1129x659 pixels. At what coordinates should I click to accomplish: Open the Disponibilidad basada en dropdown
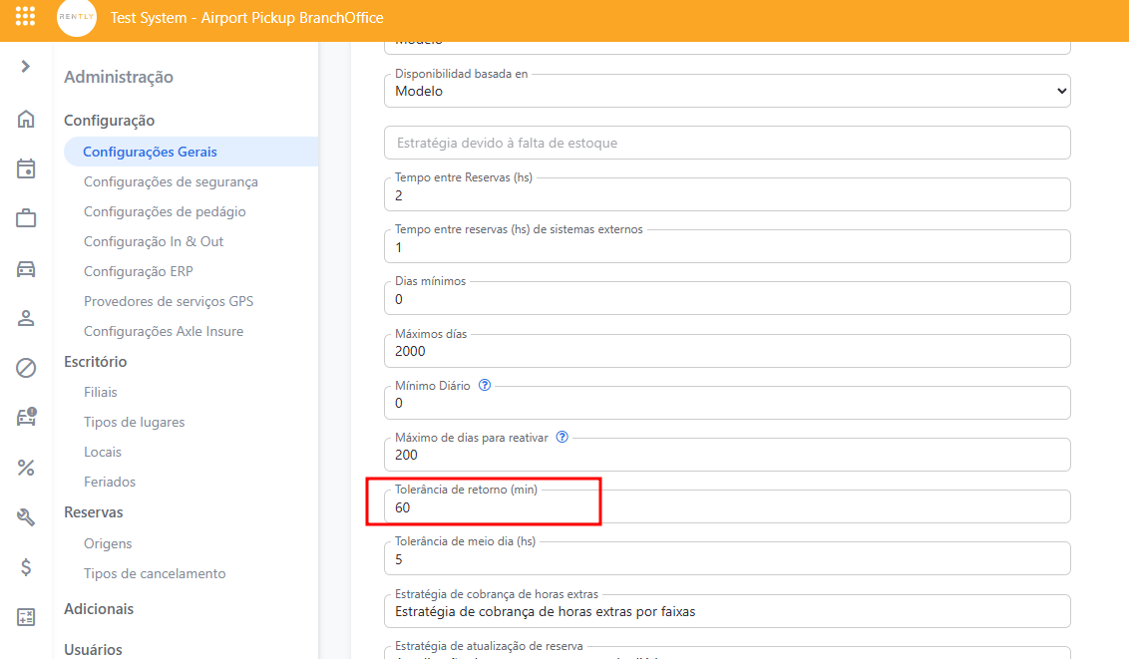point(726,91)
